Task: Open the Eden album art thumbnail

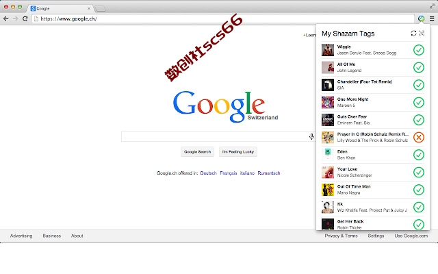Action: [x=328, y=155]
